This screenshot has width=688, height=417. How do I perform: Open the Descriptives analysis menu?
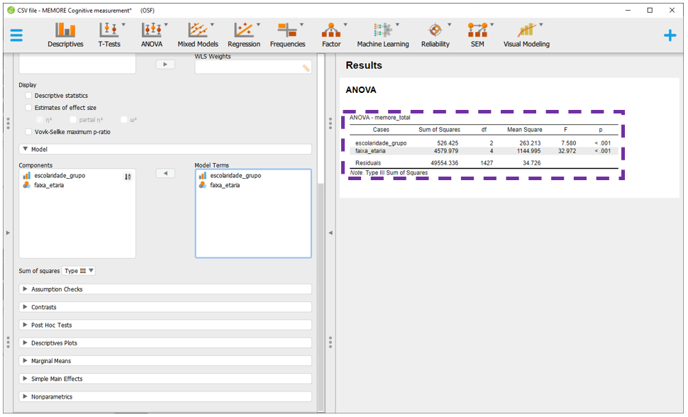click(x=65, y=35)
